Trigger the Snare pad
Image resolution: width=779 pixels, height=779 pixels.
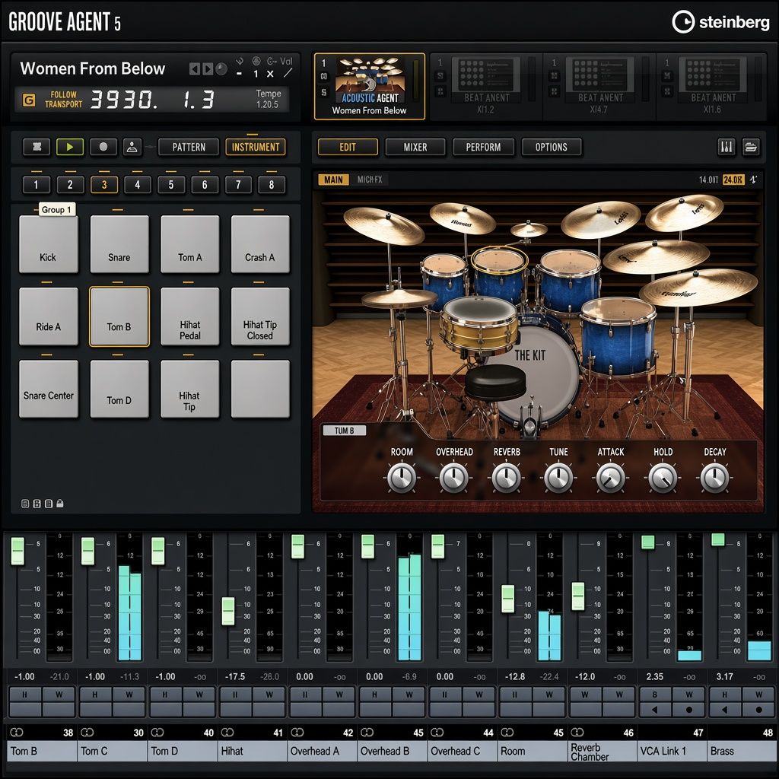119,244
